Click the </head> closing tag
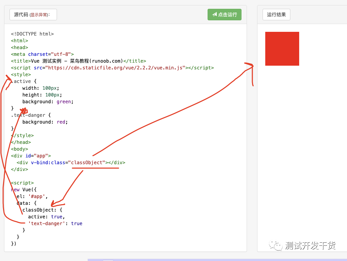This screenshot has height=261, width=347. pos(21,142)
